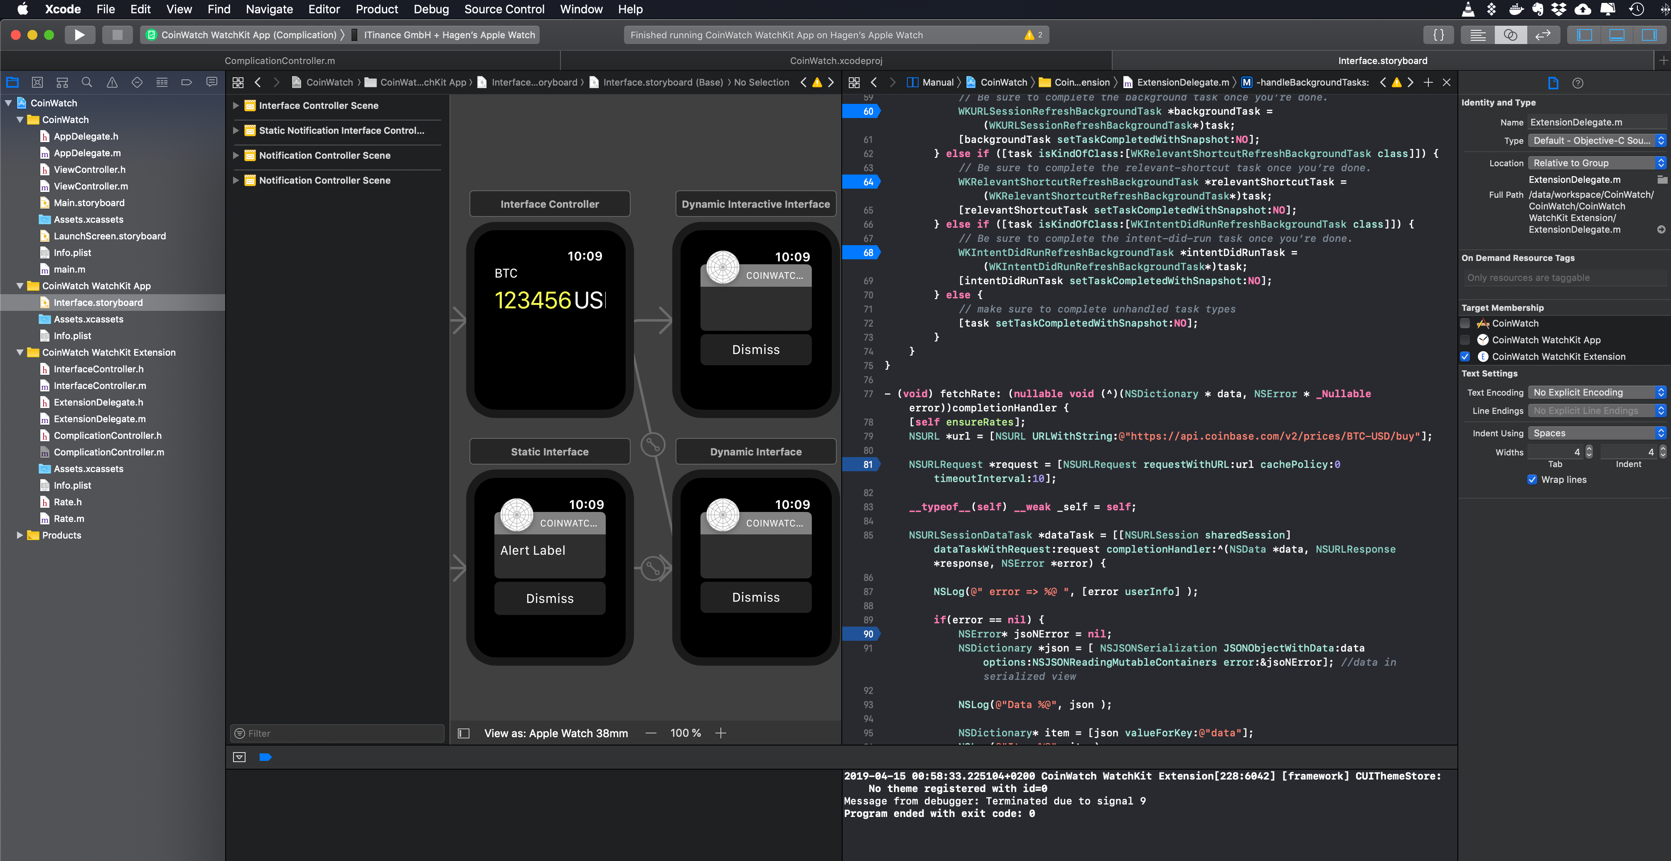1671x861 pixels.
Task: Switch to Assistant editor layout
Action: (x=1510, y=35)
